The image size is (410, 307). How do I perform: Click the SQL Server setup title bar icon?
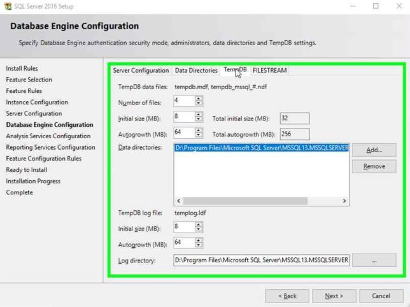[x=8, y=6]
